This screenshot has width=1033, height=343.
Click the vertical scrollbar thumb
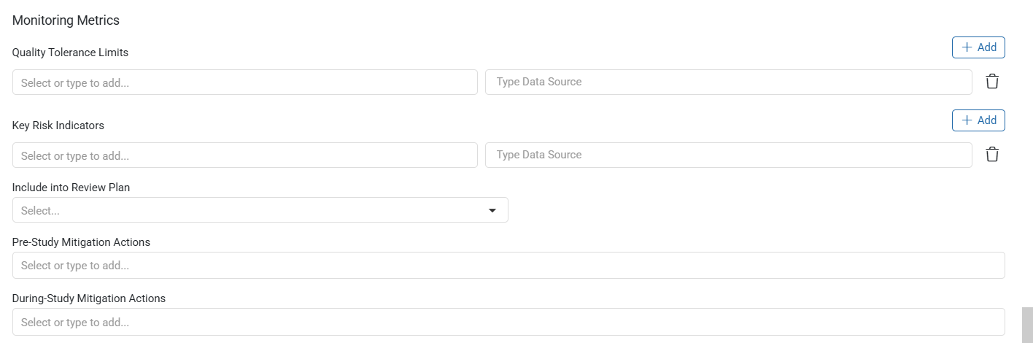[x=1027, y=325]
